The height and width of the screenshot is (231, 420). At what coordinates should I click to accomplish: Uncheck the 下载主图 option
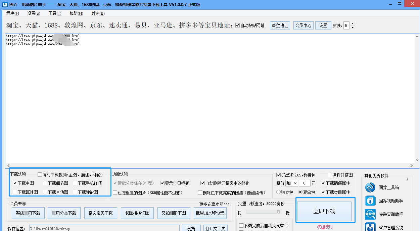pos(14,183)
